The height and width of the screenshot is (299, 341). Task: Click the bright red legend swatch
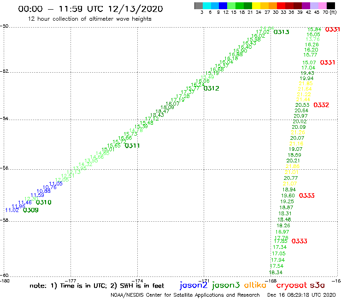tap(281, 6)
